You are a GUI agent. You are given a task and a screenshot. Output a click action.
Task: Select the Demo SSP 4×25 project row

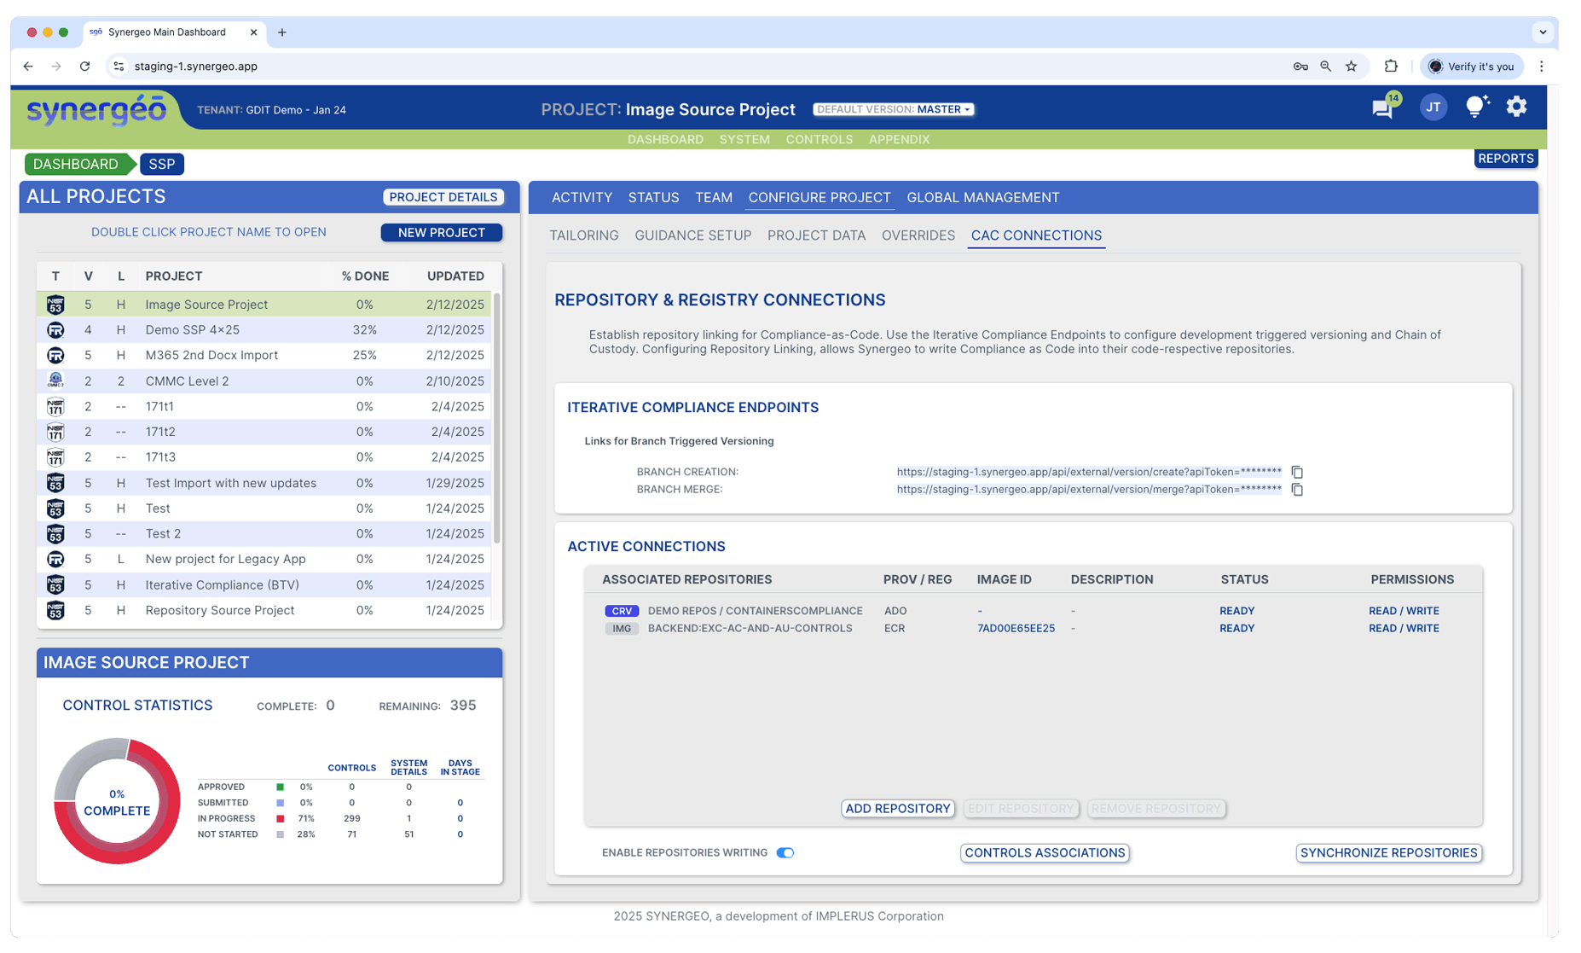(192, 330)
